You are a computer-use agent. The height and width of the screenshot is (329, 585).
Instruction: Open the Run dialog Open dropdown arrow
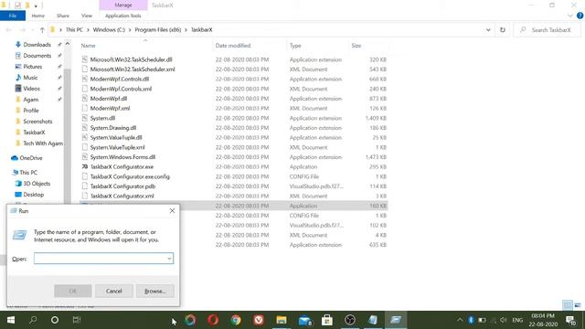(169, 259)
